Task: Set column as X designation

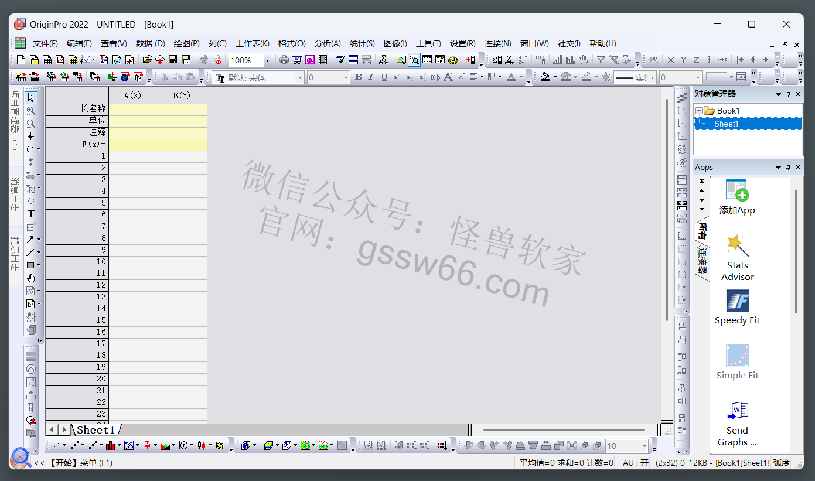Action: coord(671,60)
